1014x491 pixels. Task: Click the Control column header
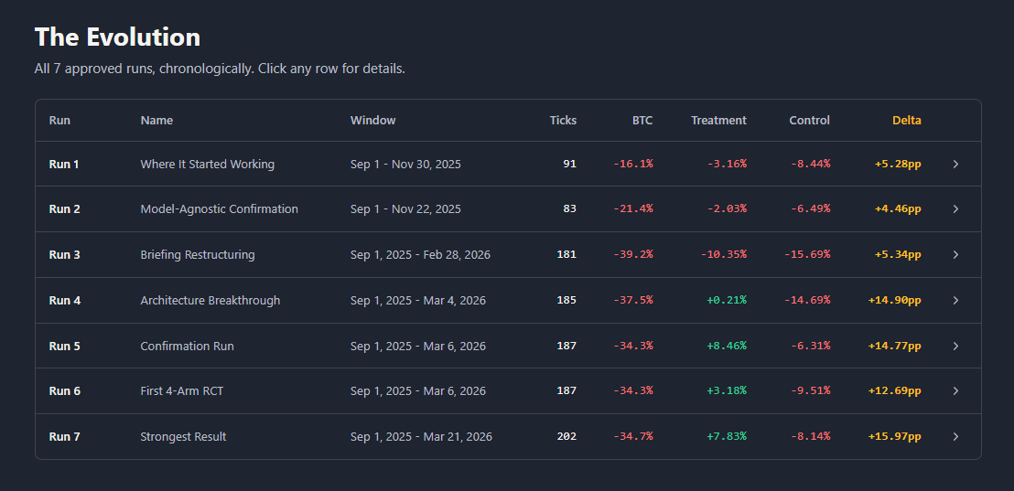[x=809, y=120]
